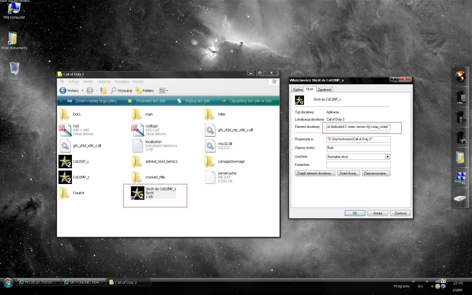
Task: Open the Narzędzia menu
Action: pos(122,82)
